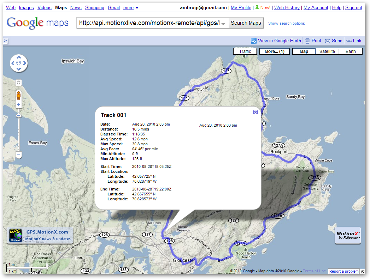370x279 pixels.
Task: Click the Google Earth icon
Action: 254,41
